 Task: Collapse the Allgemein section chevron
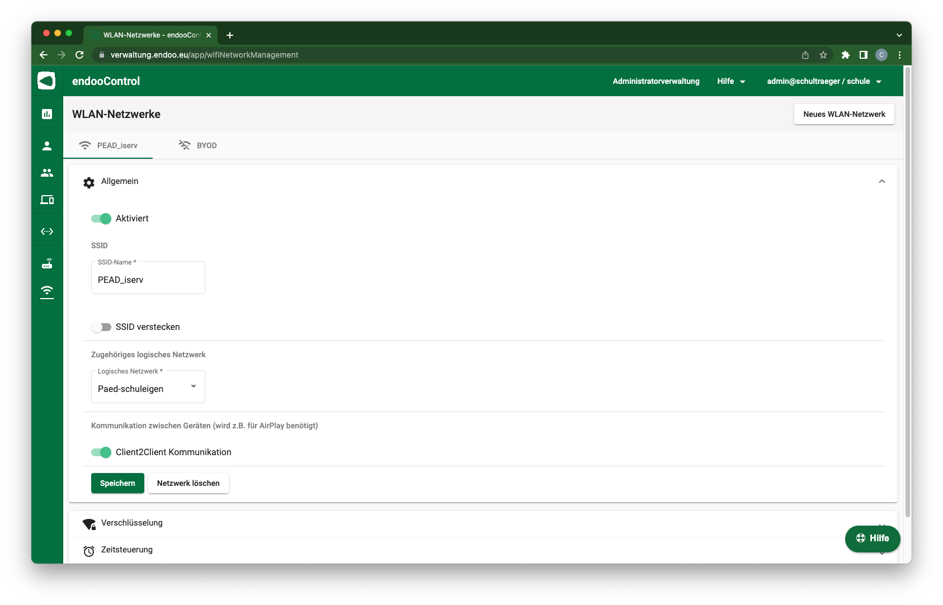pyautogui.click(x=882, y=181)
